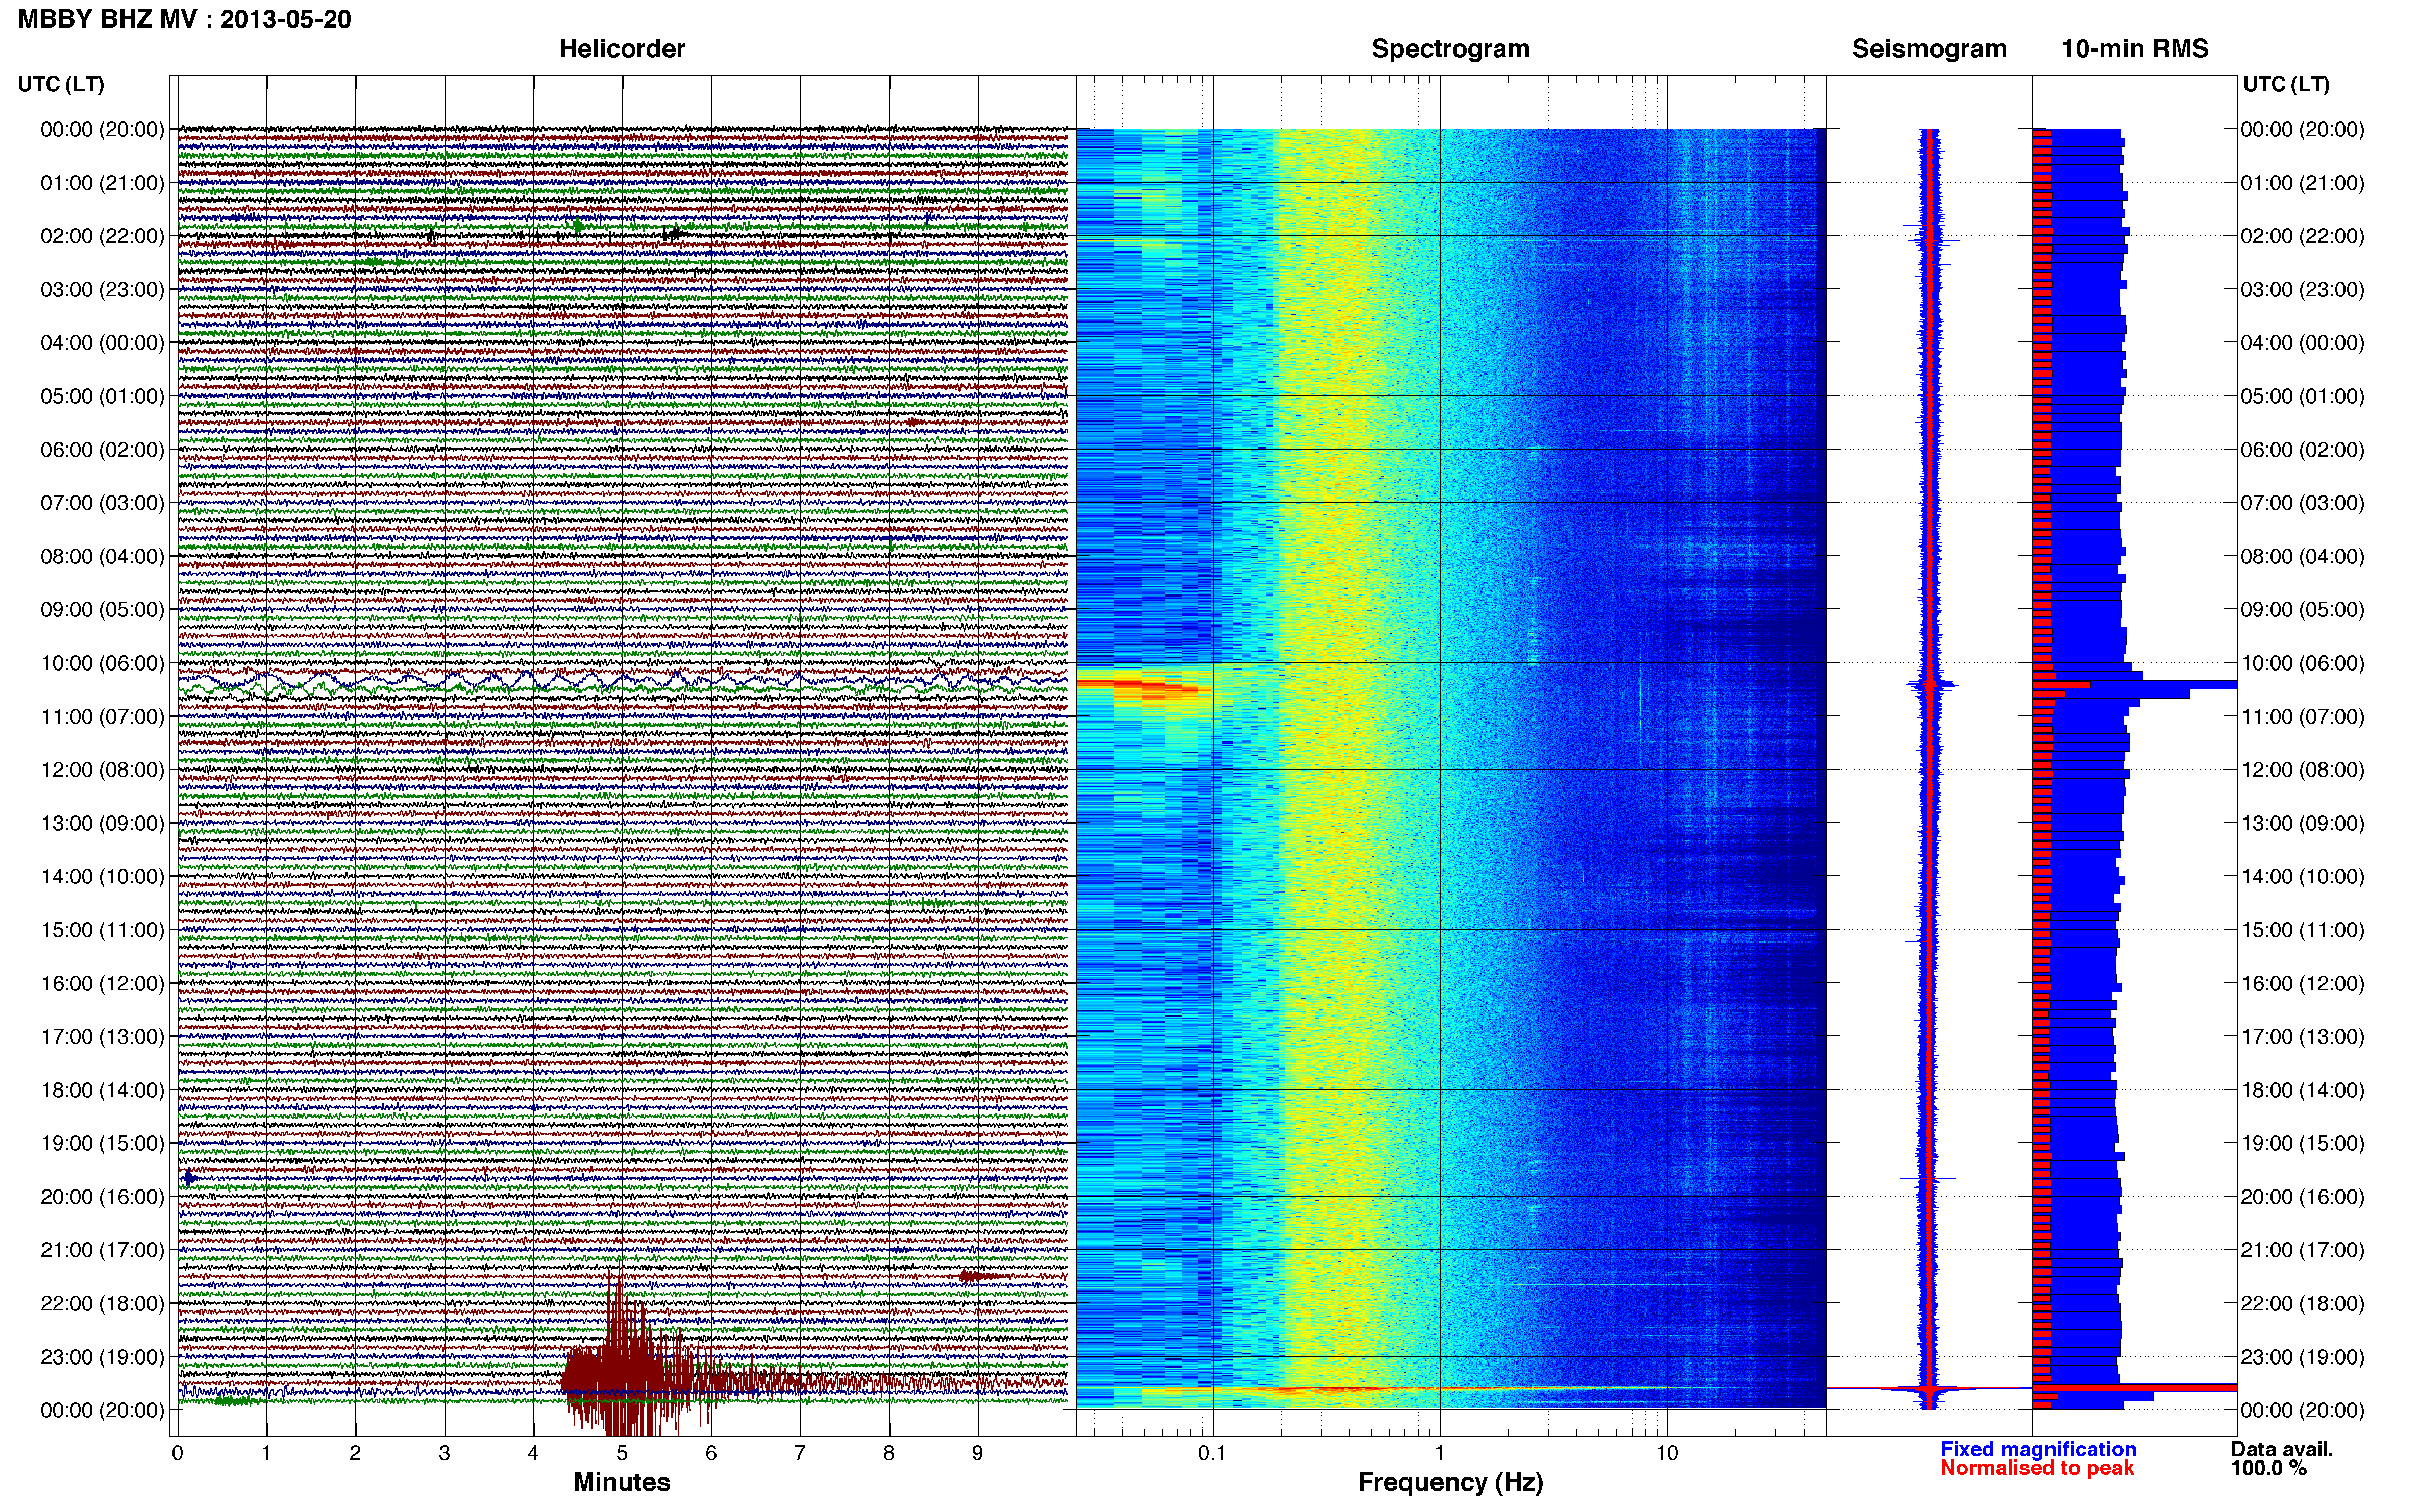Click right time label '22:00 (18:00)'
Image resolution: width=2419 pixels, height=1512 pixels.
(x=2302, y=1303)
